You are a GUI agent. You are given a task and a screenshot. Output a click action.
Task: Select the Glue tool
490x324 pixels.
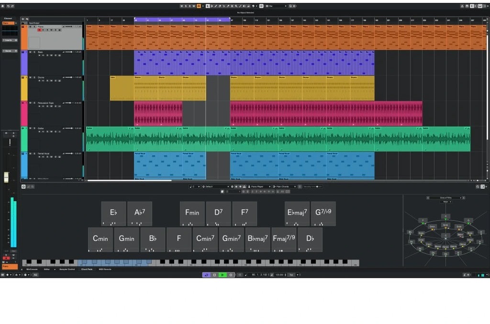[x=228, y=6]
